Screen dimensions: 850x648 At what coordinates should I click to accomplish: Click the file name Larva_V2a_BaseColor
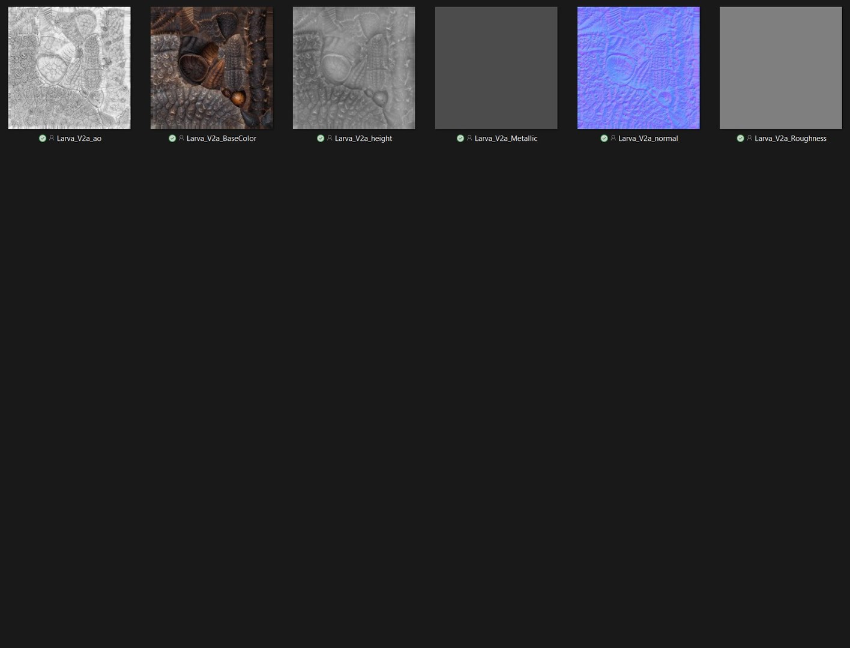(x=222, y=139)
